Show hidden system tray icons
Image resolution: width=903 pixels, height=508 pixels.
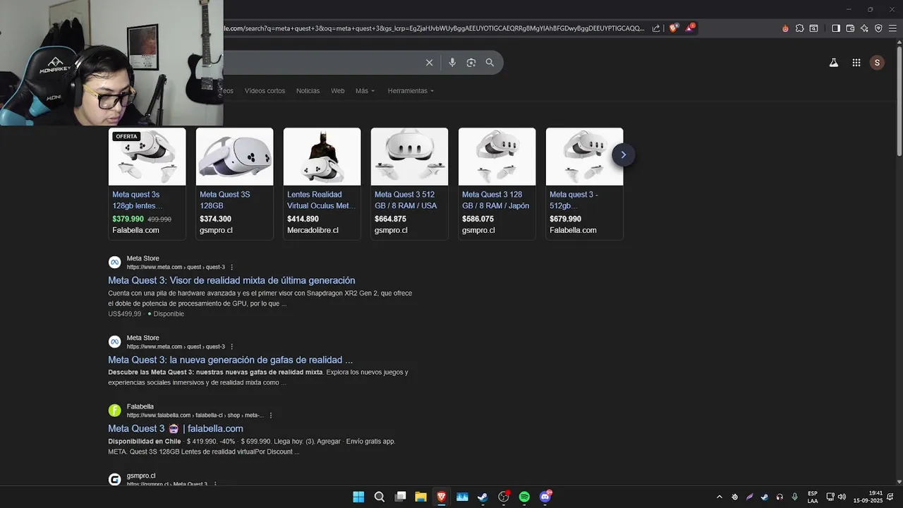pyautogui.click(x=720, y=497)
